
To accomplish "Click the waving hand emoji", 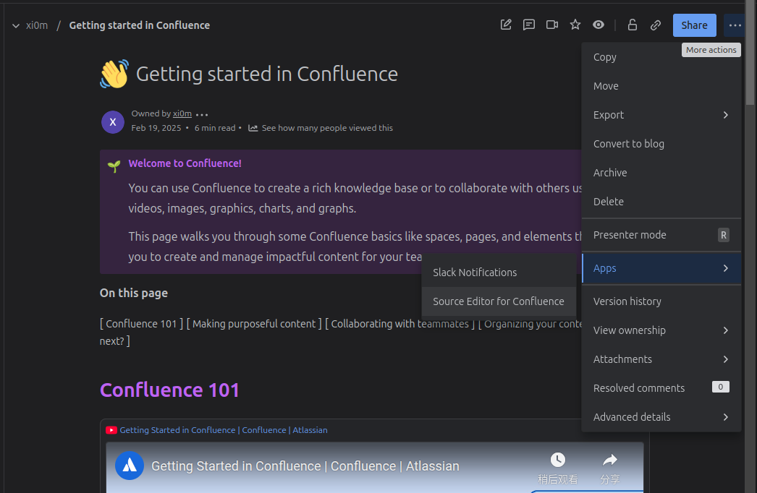I will pyautogui.click(x=114, y=74).
